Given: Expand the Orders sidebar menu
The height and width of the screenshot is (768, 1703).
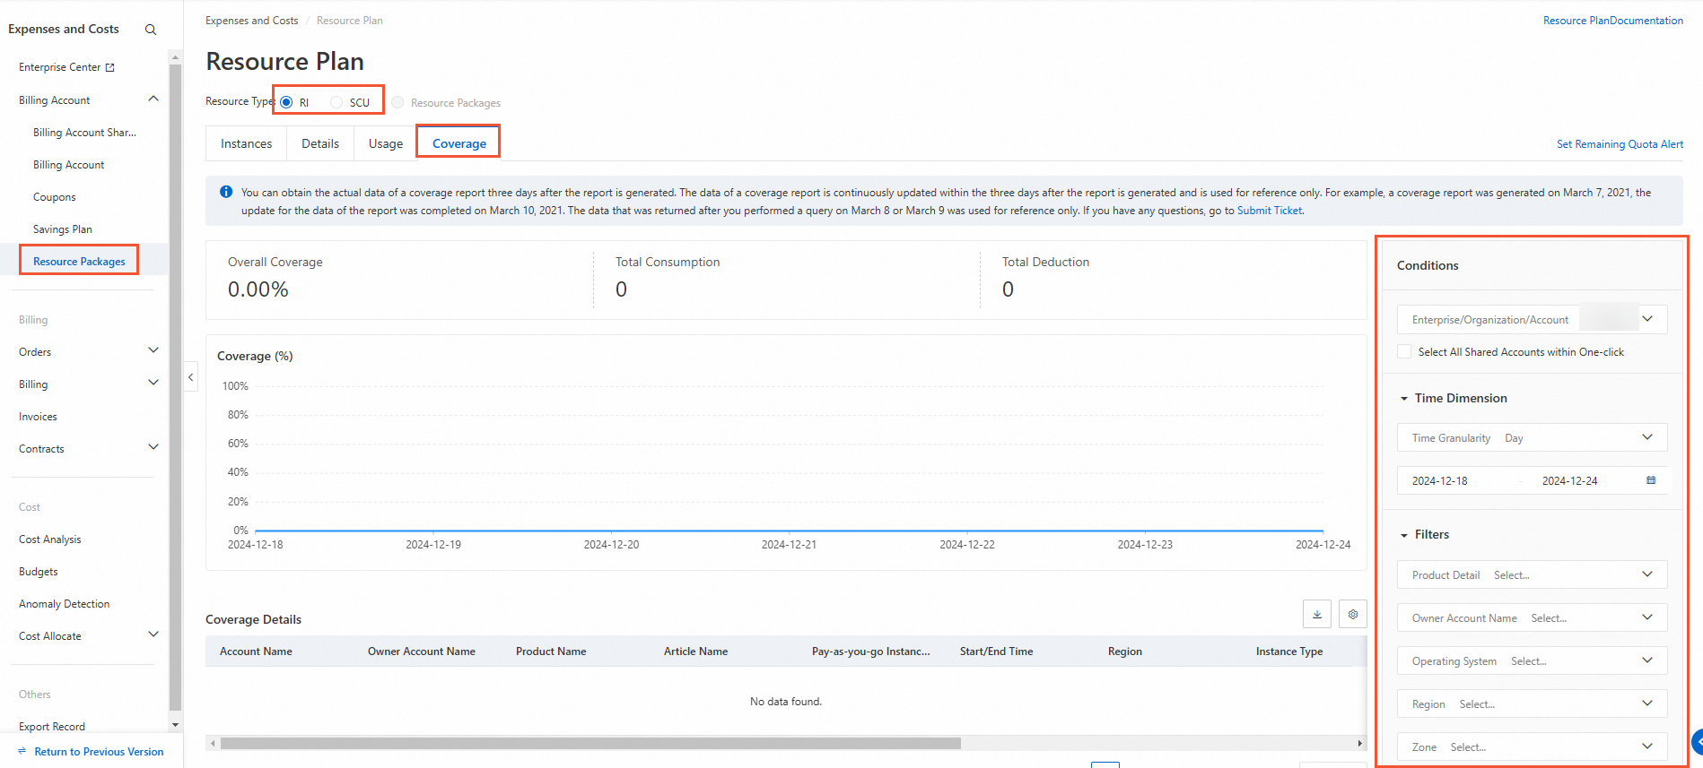Looking at the screenshot, I should [153, 350].
